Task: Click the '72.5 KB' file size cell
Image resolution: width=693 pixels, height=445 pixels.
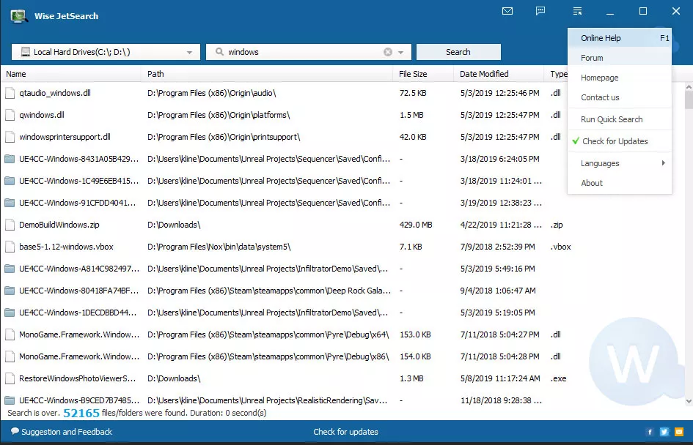Action: point(413,93)
